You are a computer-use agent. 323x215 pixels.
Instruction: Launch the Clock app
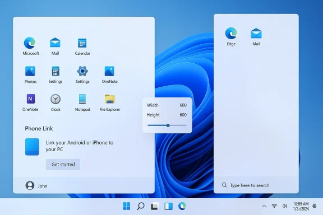pos(56,102)
